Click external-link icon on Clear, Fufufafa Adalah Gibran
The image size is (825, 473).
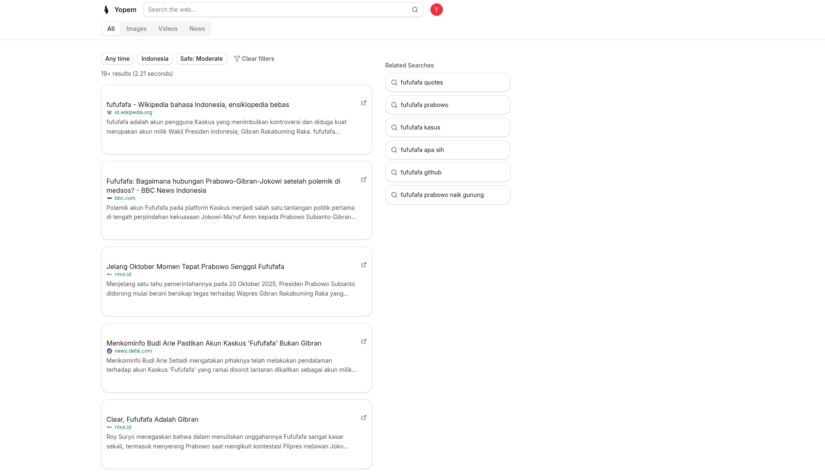(363, 418)
